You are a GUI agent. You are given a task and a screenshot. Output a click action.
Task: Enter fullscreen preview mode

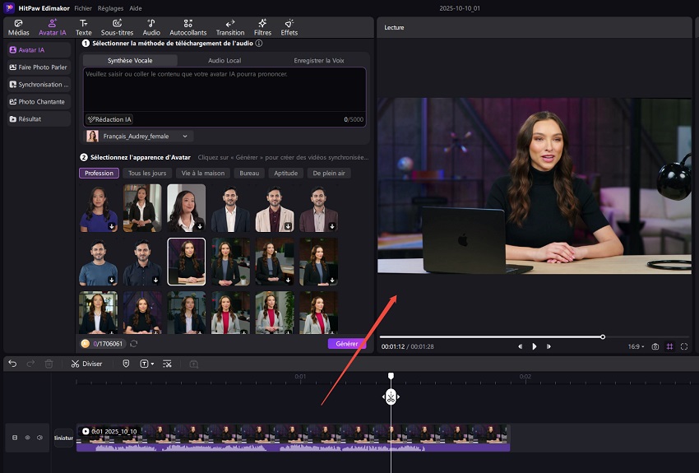point(683,347)
